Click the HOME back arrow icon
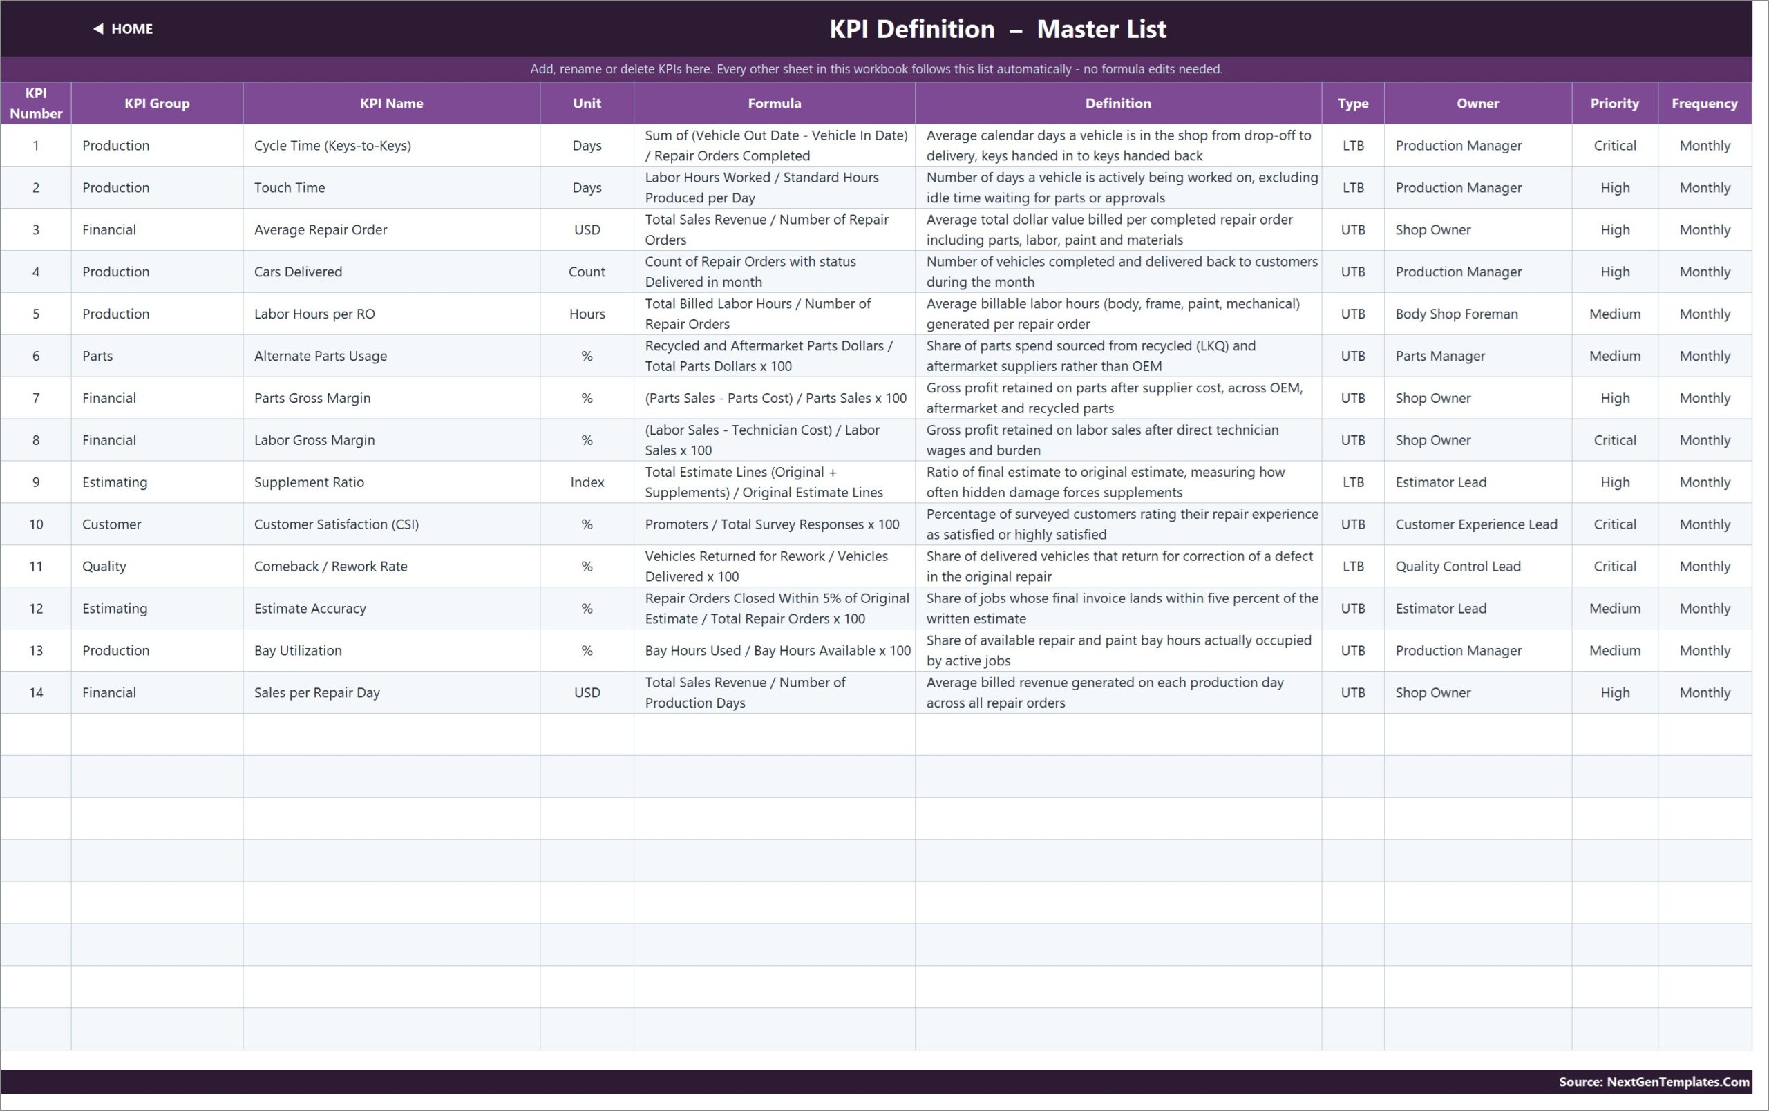Viewport: 1769px width, 1111px height. [x=98, y=28]
